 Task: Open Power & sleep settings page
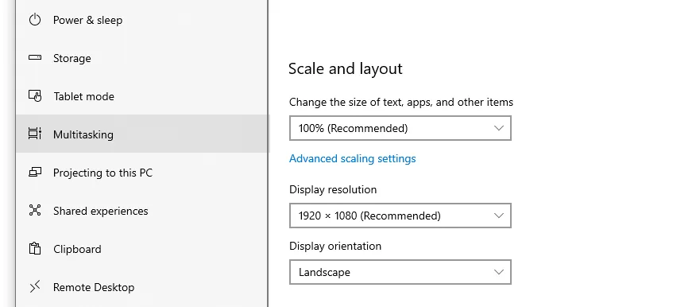coord(141,20)
